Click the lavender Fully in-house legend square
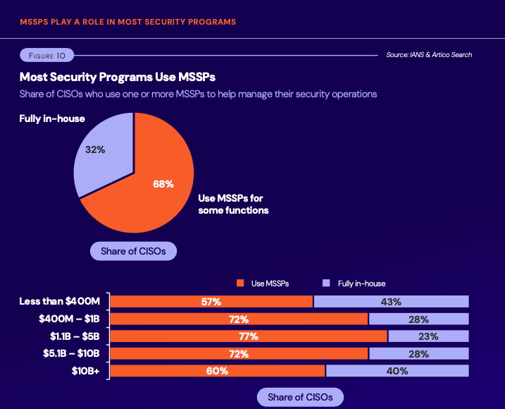 [x=325, y=283]
